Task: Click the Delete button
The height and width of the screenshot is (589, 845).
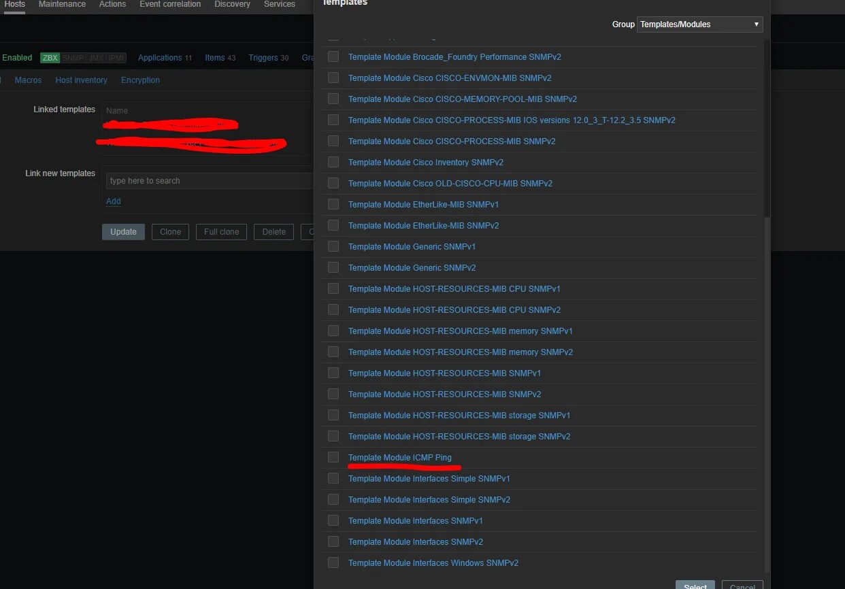Action: click(x=274, y=232)
